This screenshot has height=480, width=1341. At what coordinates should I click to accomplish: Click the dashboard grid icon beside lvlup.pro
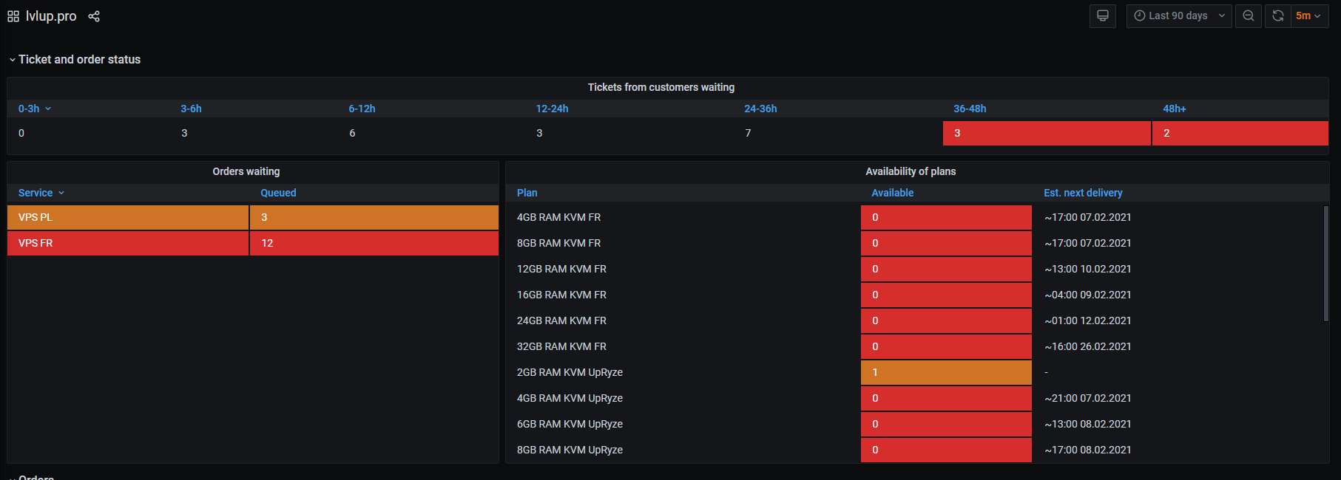point(13,16)
